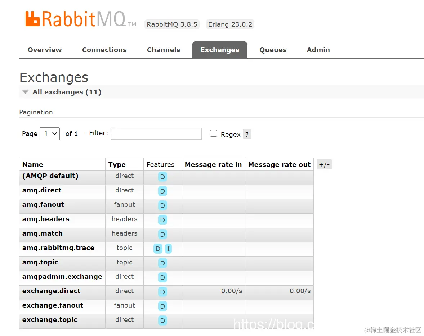Image resolution: width=424 pixels, height=336 pixels.
Task: Click the D feature badge for amq.headers
Action: tap(162, 220)
